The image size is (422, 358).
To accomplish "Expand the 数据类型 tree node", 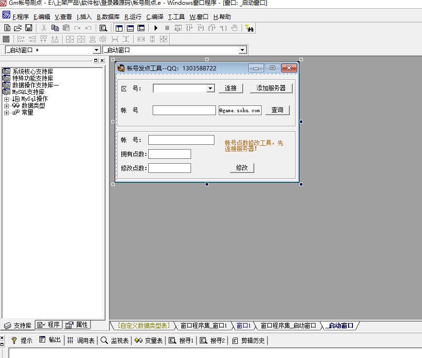I will [7, 106].
